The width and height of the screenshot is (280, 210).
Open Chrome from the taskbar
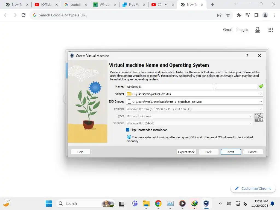click(x=158, y=203)
